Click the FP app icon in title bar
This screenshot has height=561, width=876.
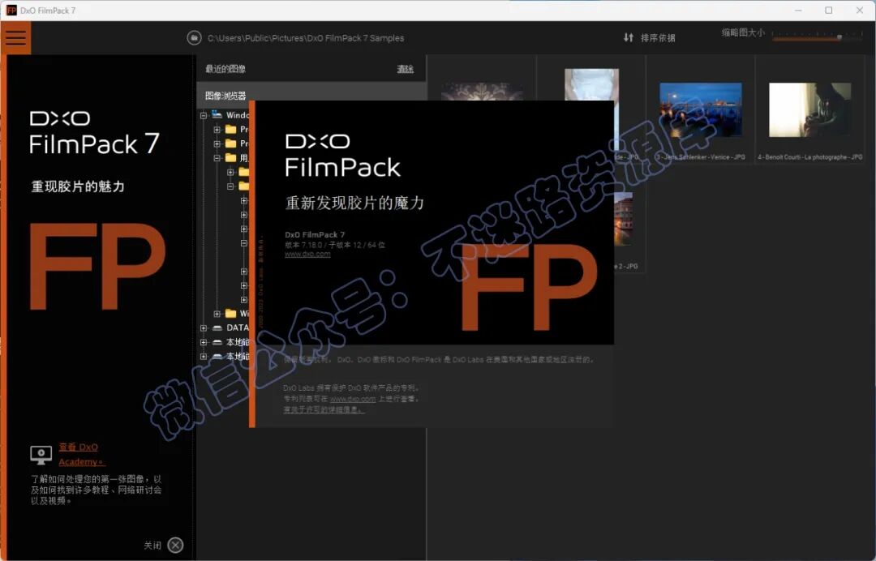[x=11, y=10]
